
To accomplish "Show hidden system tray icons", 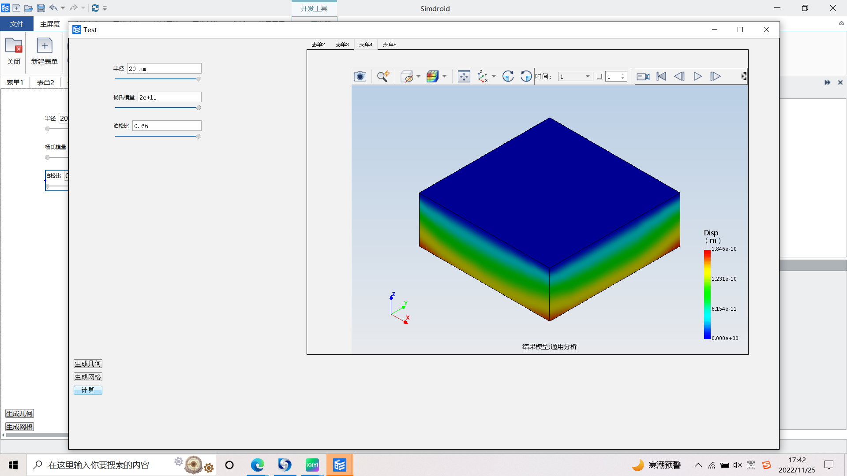I will [x=698, y=465].
